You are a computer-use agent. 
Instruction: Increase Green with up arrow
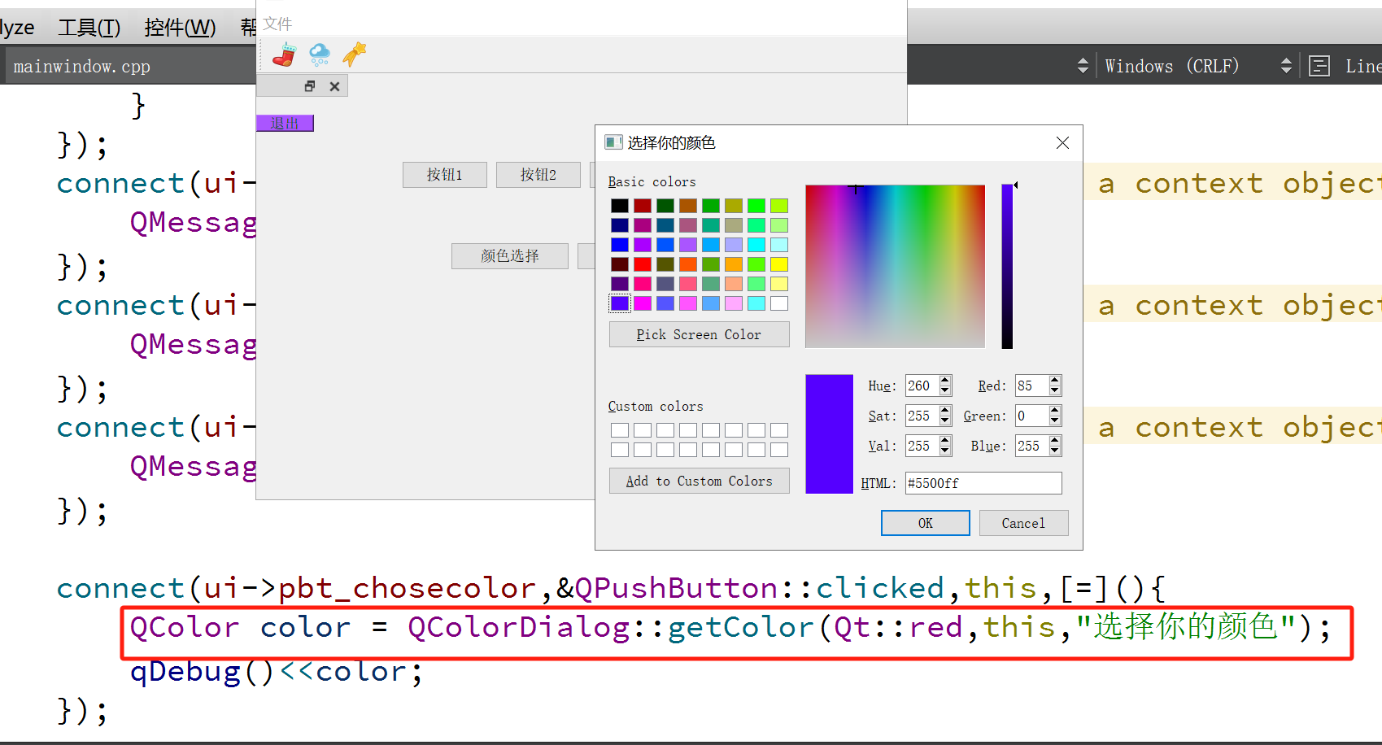click(1055, 411)
